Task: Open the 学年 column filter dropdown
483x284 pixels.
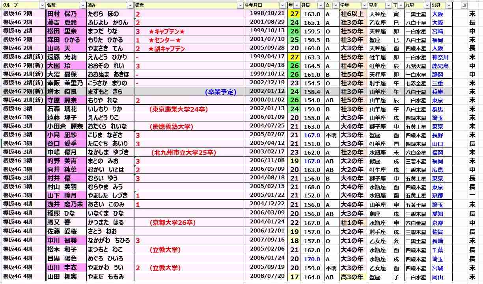Action: pyautogui.click(x=364, y=5)
